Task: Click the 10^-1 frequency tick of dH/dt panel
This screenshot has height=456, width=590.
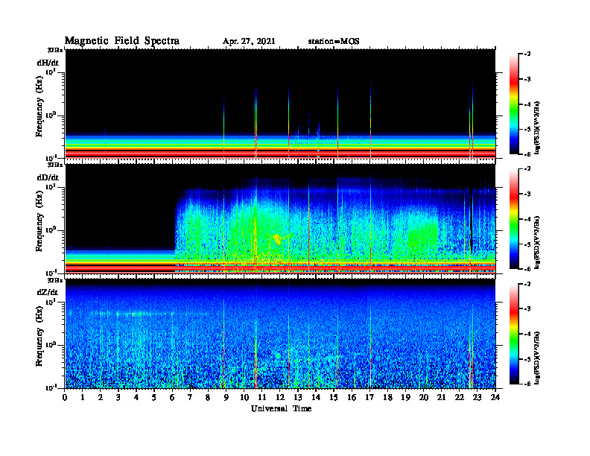Action: click(51, 157)
